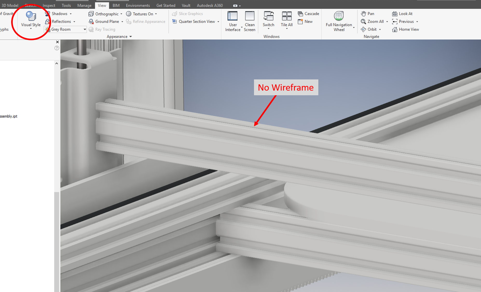Expand the Reflections dropdown arrow
Image resolution: width=481 pixels, height=292 pixels.
click(74, 22)
